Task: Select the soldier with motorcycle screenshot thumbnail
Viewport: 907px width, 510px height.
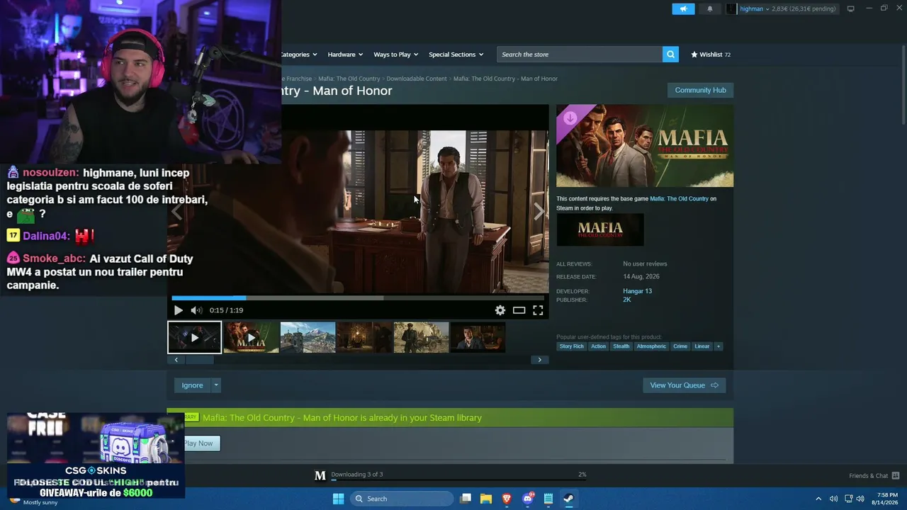Action: tap(422, 338)
